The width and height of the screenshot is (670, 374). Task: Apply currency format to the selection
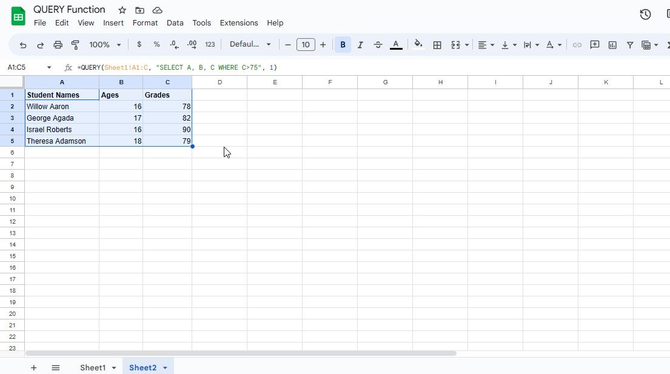[139, 44]
